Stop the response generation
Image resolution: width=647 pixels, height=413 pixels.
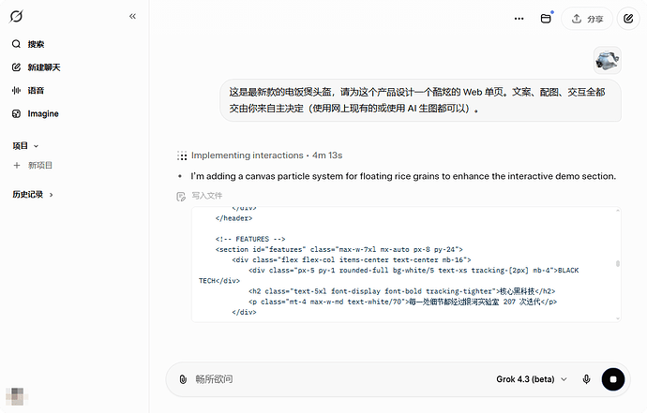pos(613,379)
